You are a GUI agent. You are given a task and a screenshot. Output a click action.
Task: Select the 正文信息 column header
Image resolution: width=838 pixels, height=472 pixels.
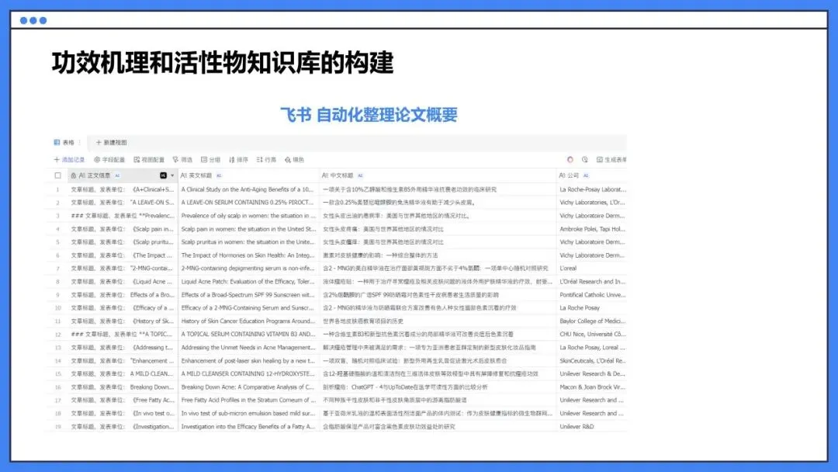pyautogui.click(x=123, y=175)
